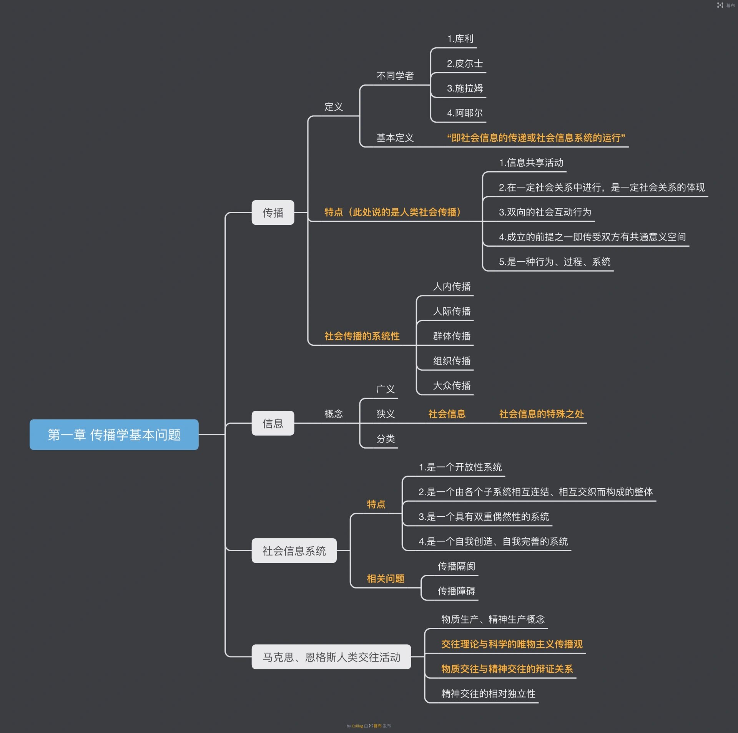Click the 定义 branch label
Screen dimensions: 738x733
tap(334, 107)
